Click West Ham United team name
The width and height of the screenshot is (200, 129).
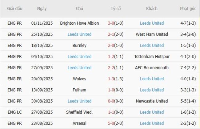pos(152,34)
